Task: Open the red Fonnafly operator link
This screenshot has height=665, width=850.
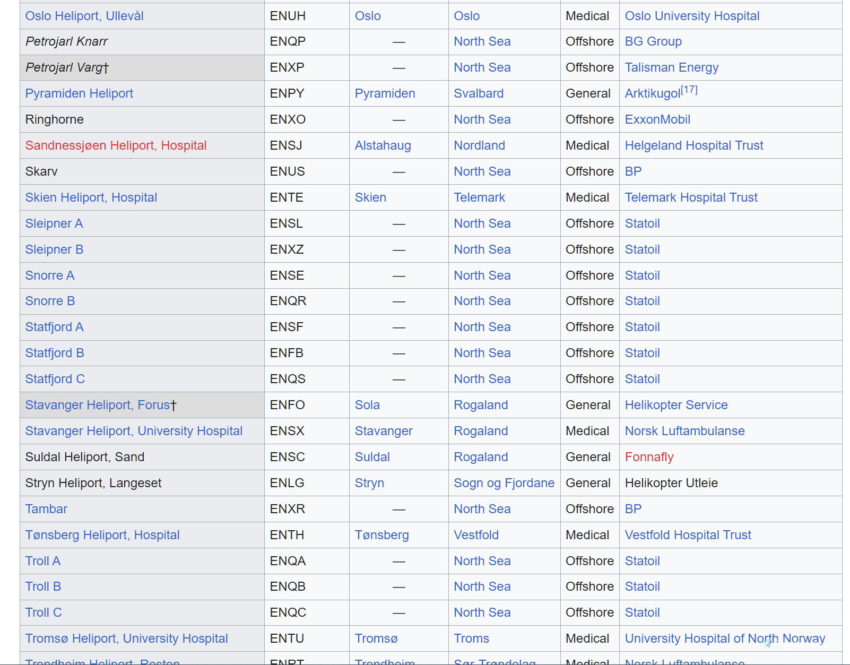Action: pyautogui.click(x=649, y=457)
